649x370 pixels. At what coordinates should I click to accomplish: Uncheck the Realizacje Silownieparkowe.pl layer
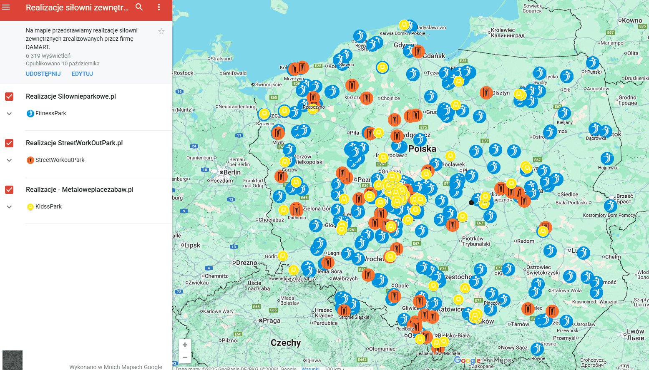click(9, 97)
